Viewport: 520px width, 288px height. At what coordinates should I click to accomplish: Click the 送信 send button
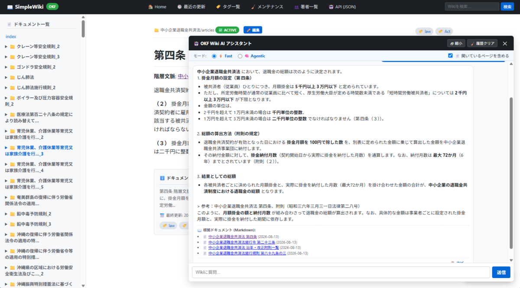pos(501,272)
